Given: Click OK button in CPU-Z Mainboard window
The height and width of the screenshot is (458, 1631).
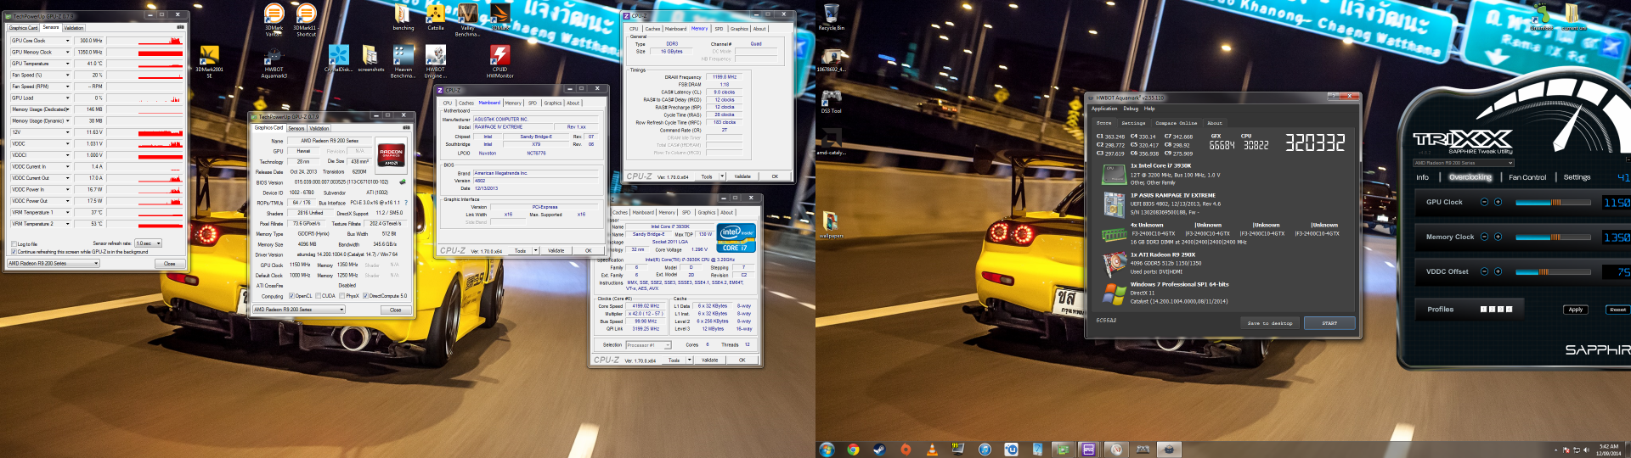Looking at the screenshot, I should click(588, 251).
